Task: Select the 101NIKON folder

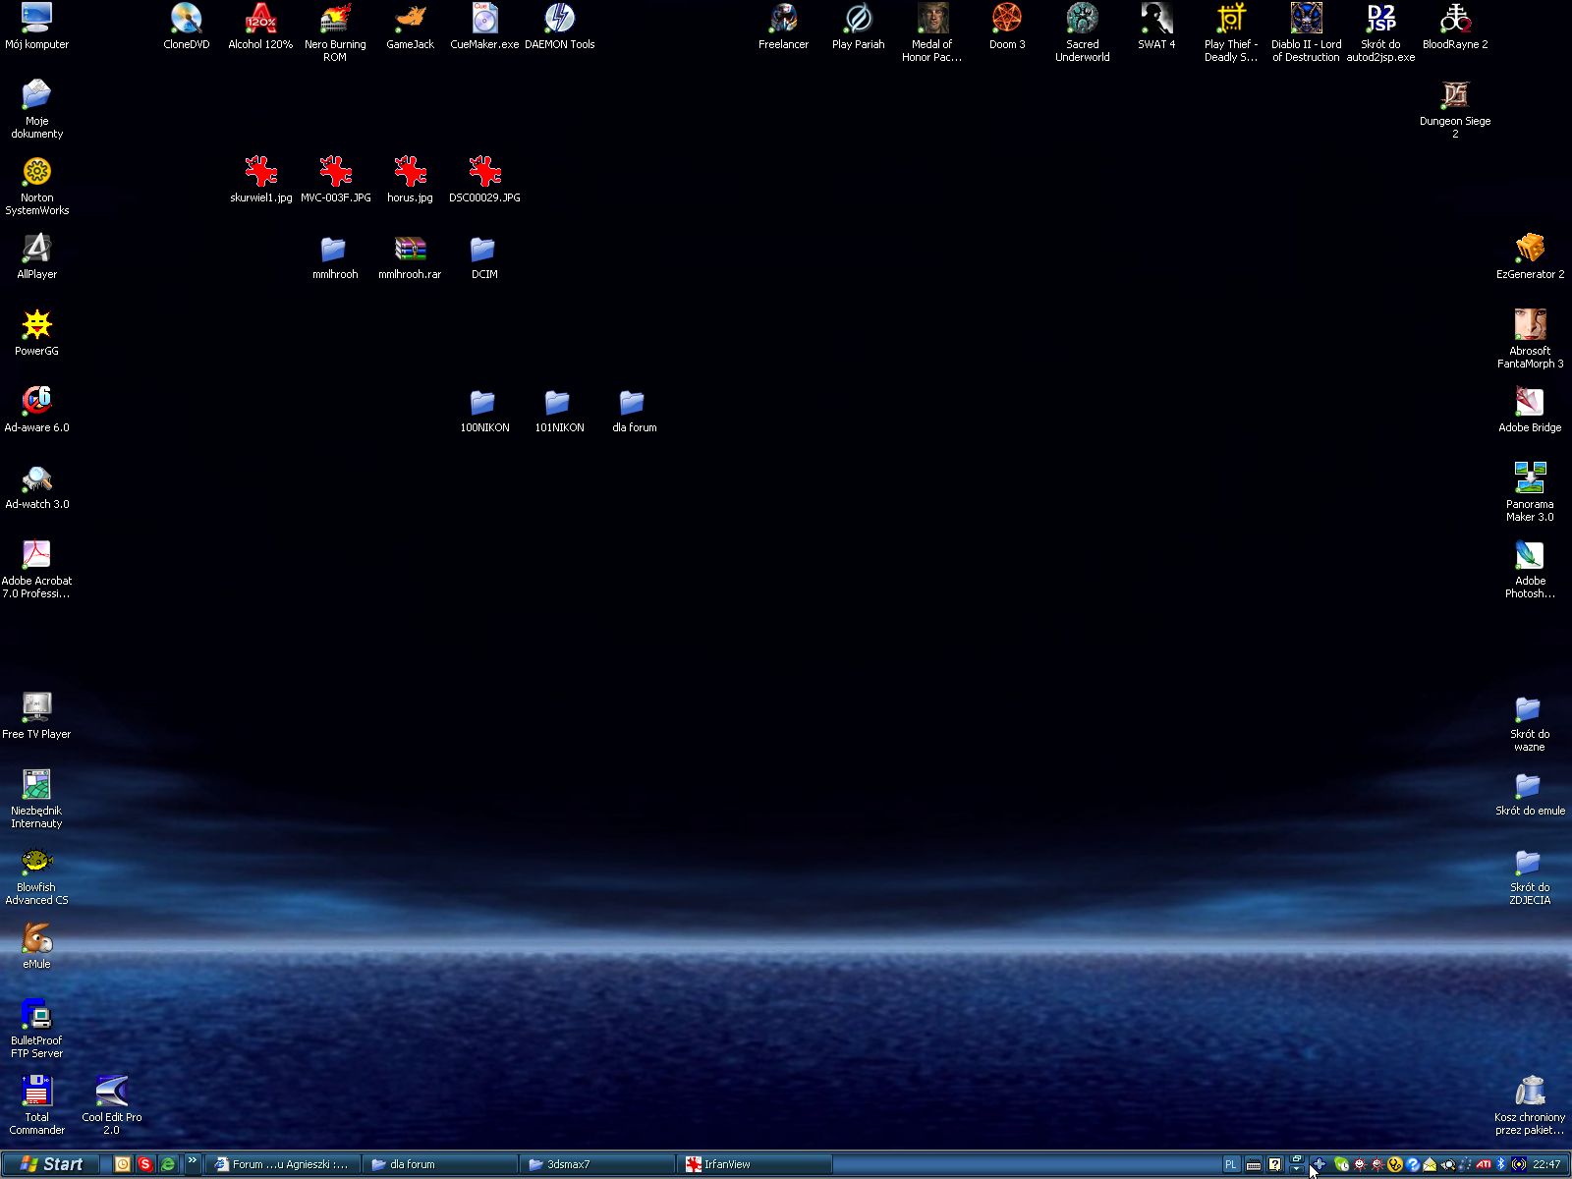Action: 559,403
